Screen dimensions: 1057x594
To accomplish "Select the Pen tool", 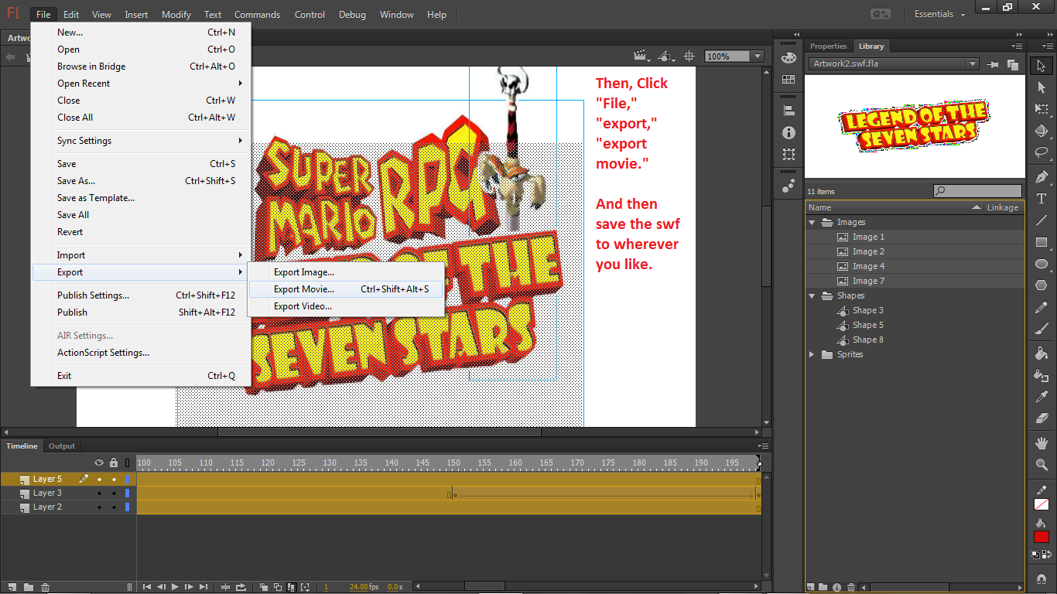I will (x=1042, y=177).
